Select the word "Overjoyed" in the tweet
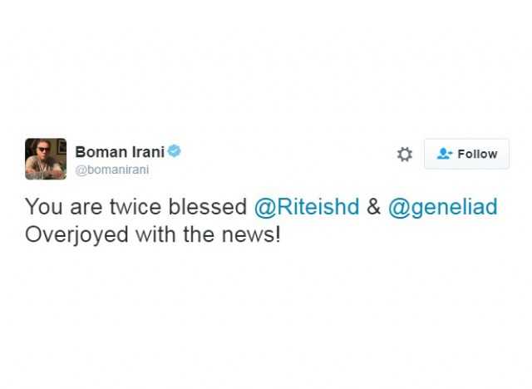 click(x=76, y=235)
